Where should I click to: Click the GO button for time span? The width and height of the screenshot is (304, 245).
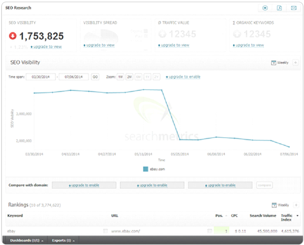tap(95, 77)
